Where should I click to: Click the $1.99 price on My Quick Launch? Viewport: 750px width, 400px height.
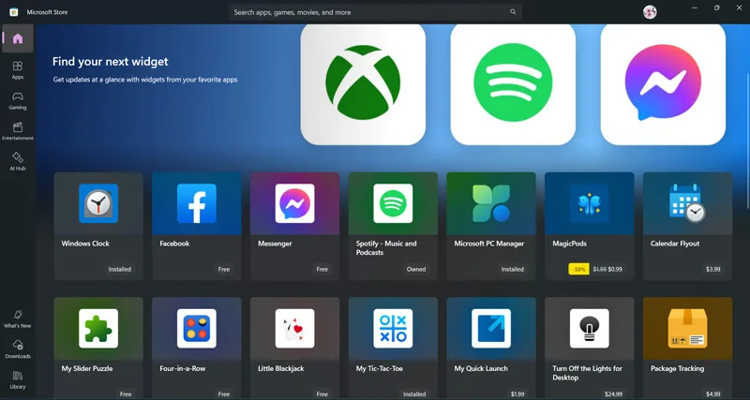[517, 394]
